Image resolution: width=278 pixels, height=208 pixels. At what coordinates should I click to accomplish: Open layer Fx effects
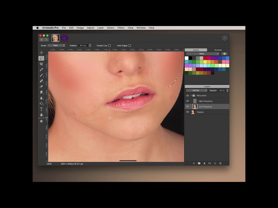pyautogui.click(x=209, y=163)
